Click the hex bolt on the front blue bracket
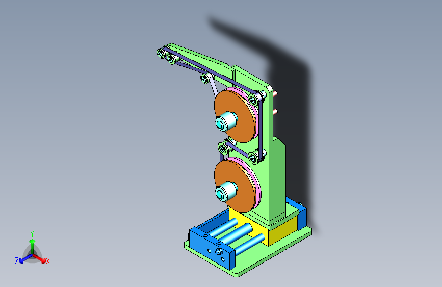Screen dimensions: 442x287 click(x=219, y=251)
